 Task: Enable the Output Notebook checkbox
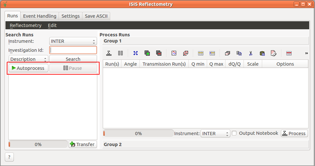click(234, 133)
